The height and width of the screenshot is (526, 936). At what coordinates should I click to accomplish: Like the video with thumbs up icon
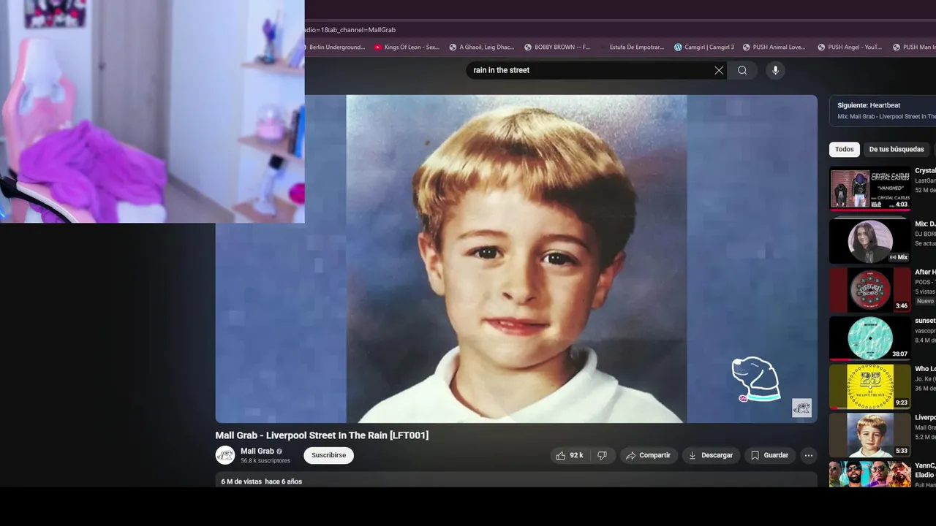[x=561, y=455]
